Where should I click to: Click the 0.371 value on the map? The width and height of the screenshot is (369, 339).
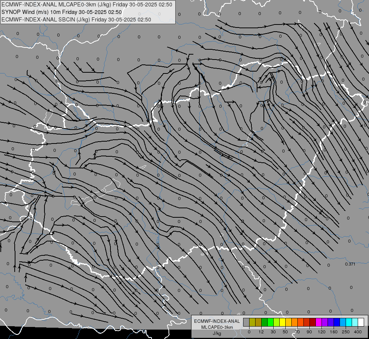350,264
